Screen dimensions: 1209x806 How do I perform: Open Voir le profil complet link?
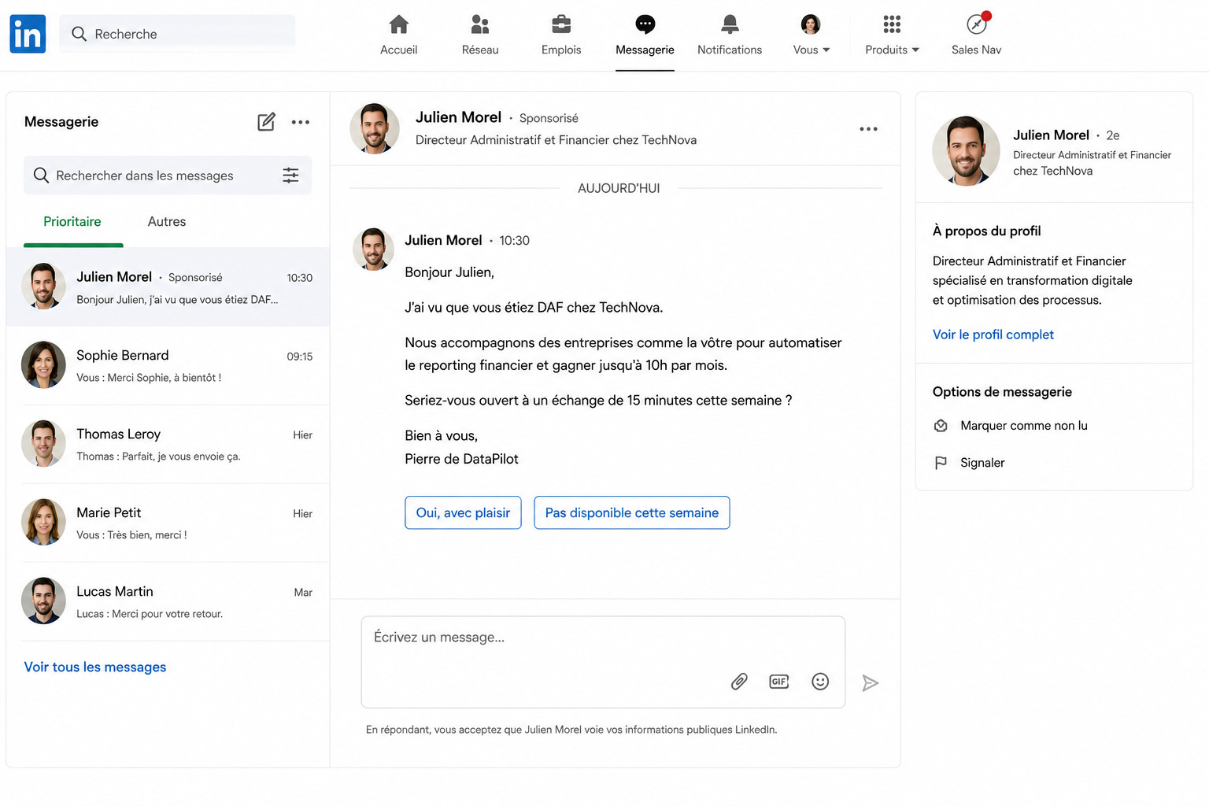pyautogui.click(x=993, y=335)
